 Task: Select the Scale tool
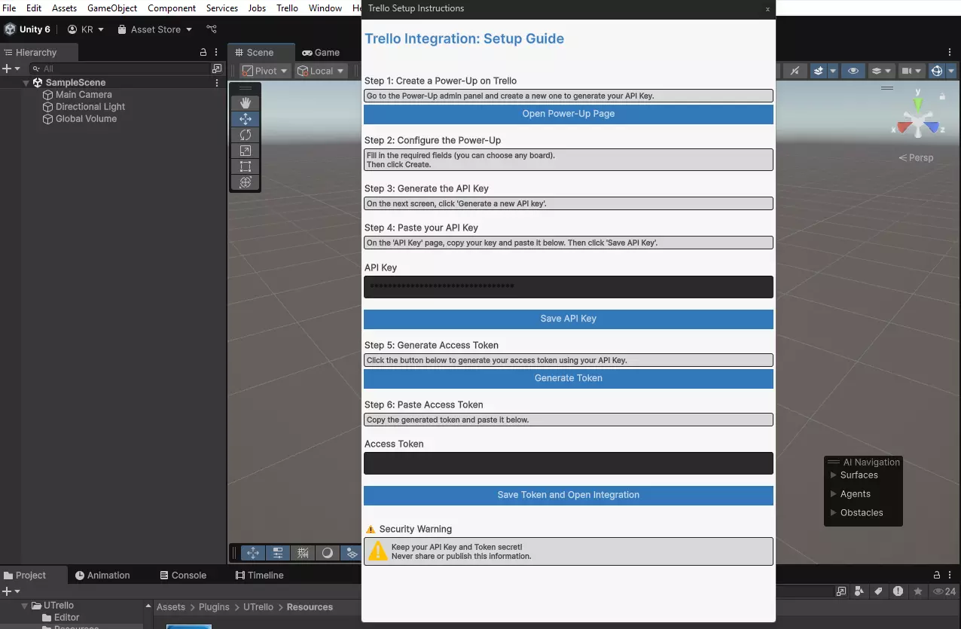(245, 151)
